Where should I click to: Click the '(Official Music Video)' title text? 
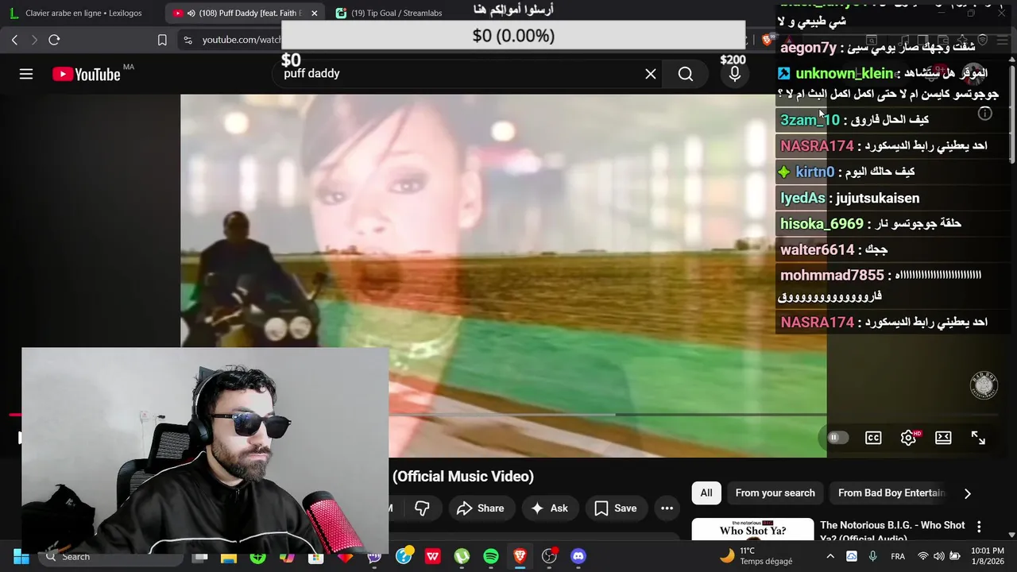[462, 477]
